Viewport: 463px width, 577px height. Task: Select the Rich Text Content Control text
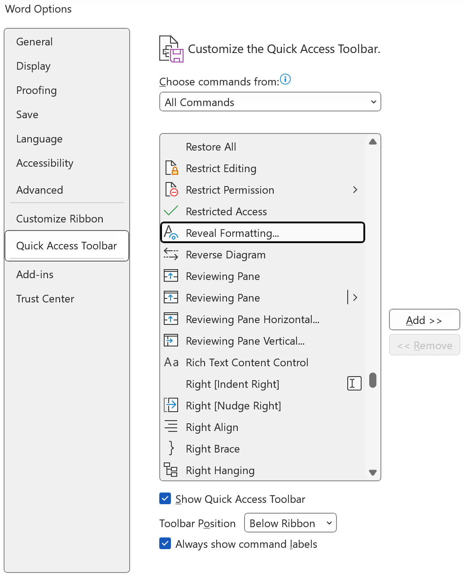247,363
